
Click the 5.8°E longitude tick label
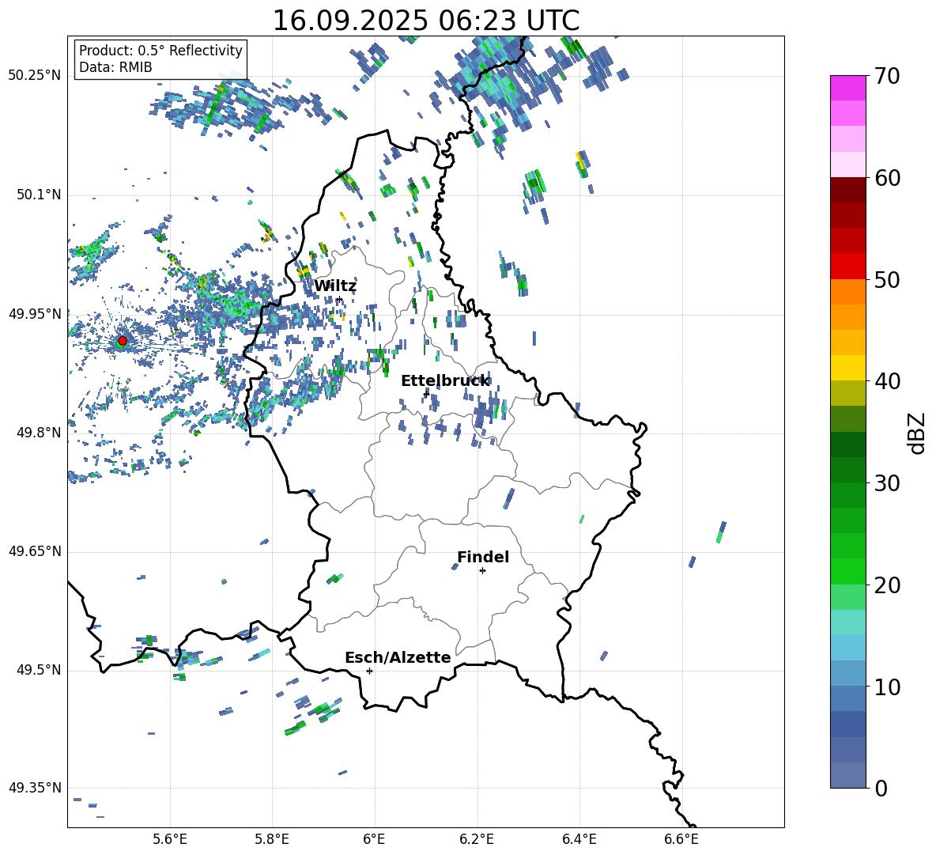tap(272, 839)
